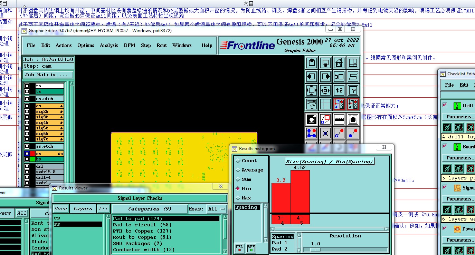Click the Layers button in Results viewer
Image resolution: width=475 pixels, height=255 pixels.
point(83,209)
